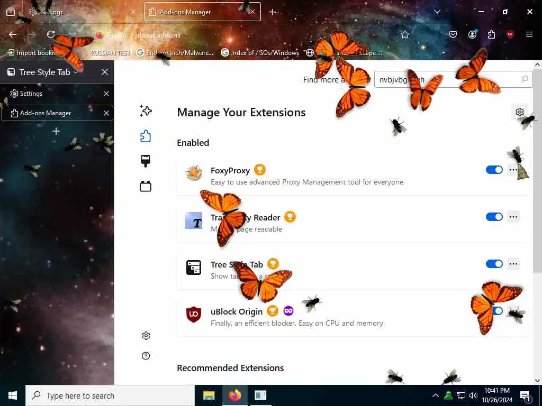Reload the current page
The width and height of the screenshot is (542, 406).
tap(51, 34)
